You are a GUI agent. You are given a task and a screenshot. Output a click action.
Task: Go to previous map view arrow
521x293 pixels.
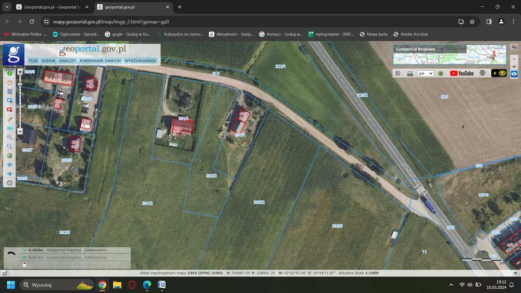click(x=9, y=164)
